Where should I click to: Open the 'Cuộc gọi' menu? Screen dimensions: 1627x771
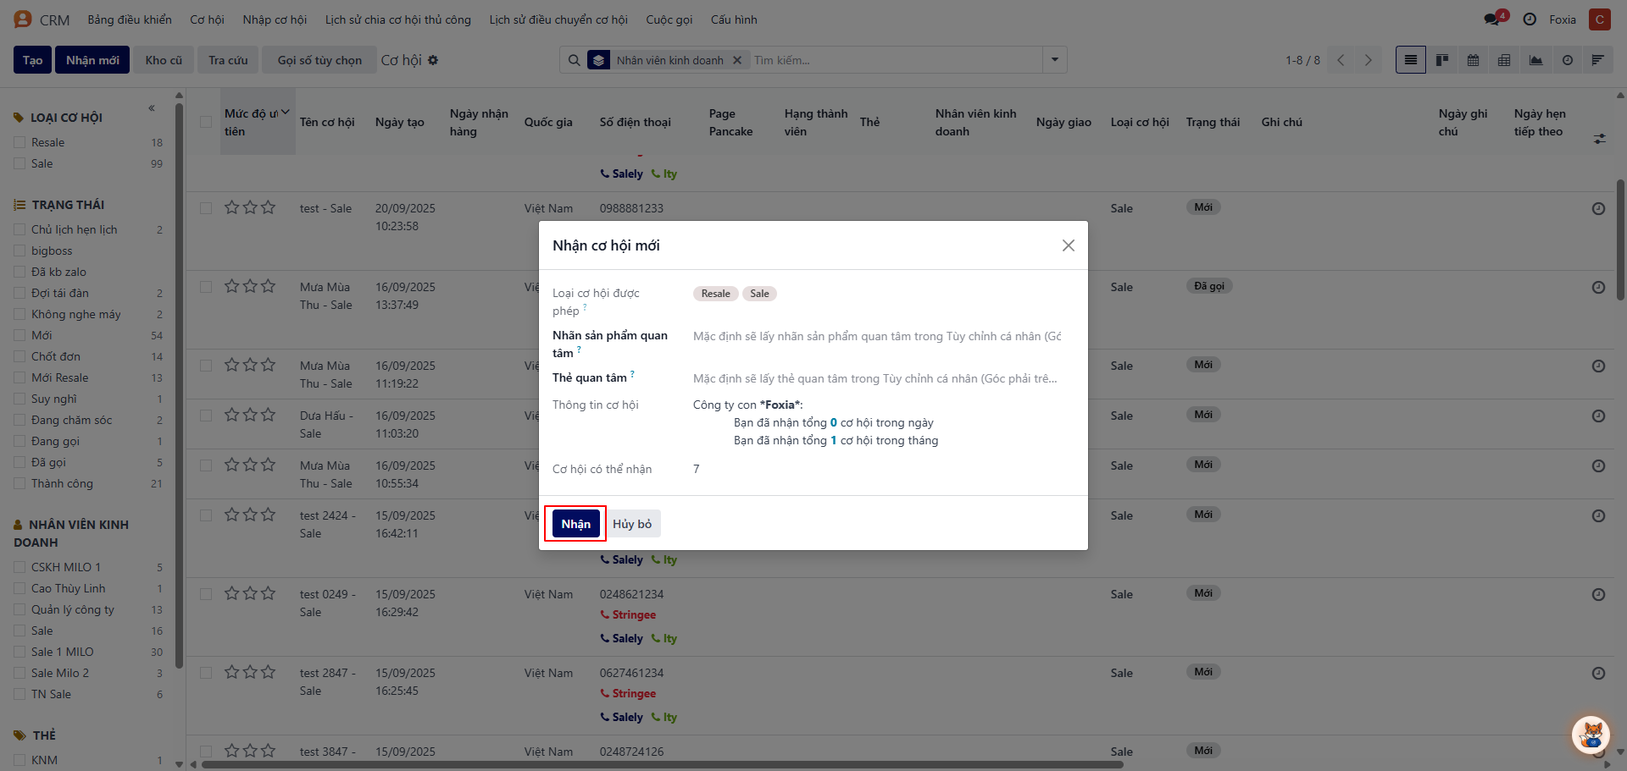[669, 19]
